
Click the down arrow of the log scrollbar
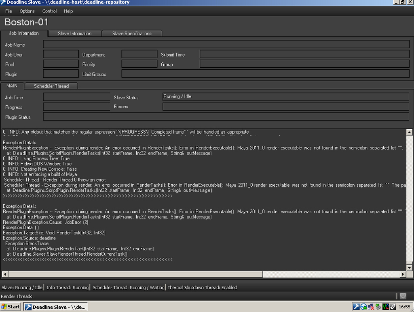pyautogui.click(x=409, y=267)
